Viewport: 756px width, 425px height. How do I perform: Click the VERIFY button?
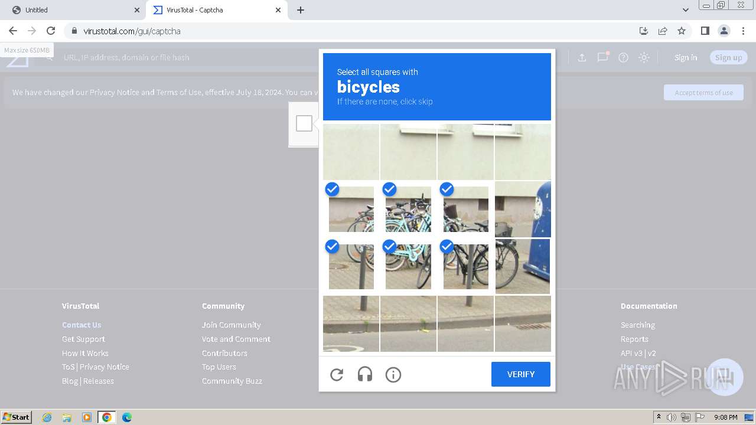coord(521,374)
